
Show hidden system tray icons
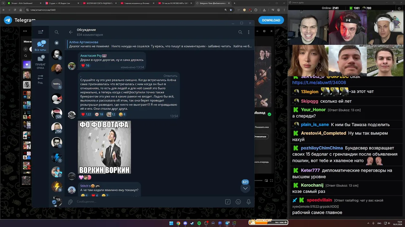click(x=368, y=223)
